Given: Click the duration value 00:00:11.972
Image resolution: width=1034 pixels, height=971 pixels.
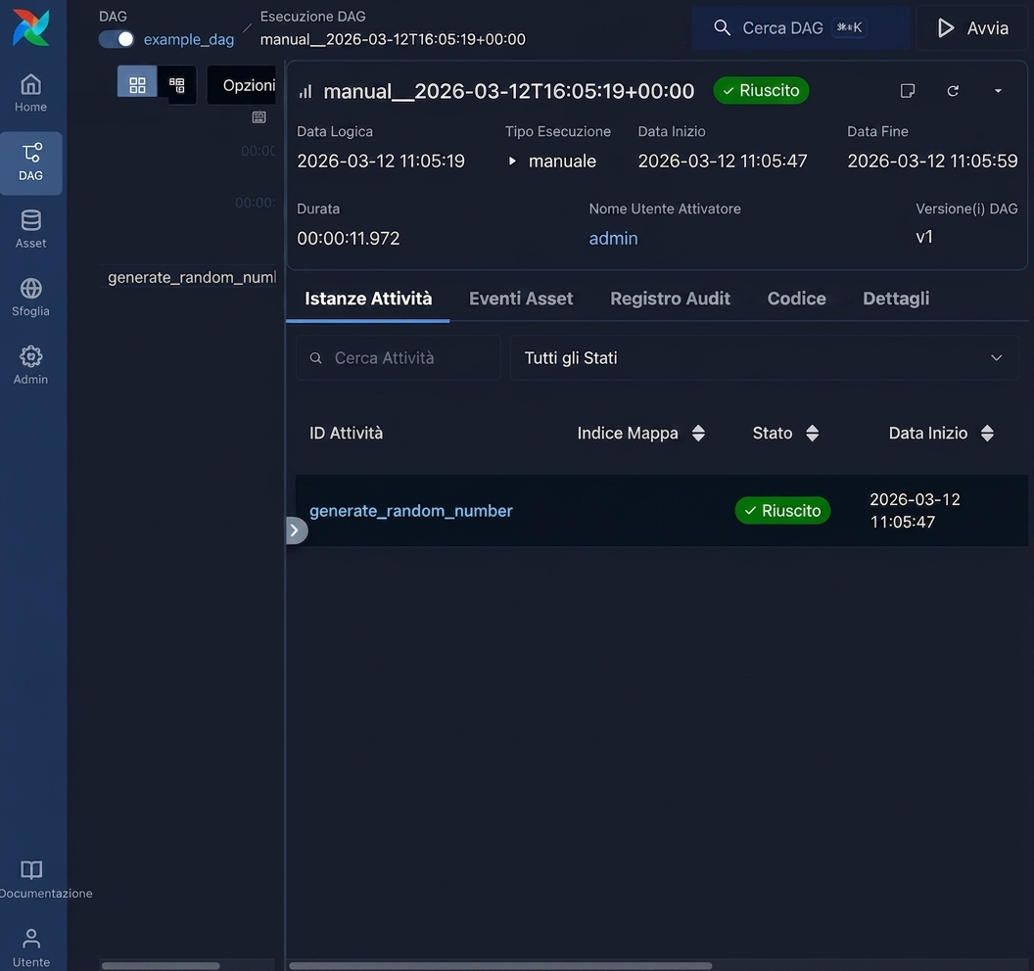Looking at the screenshot, I should [349, 238].
